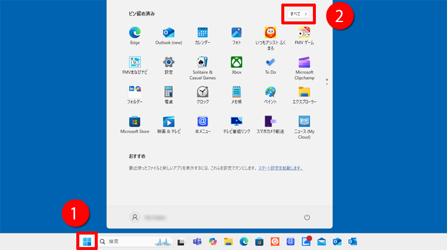Viewport: 447px width, 250px height.
Task: Open Microsoft Store from pinned apps
Action: pyautogui.click(x=135, y=124)
